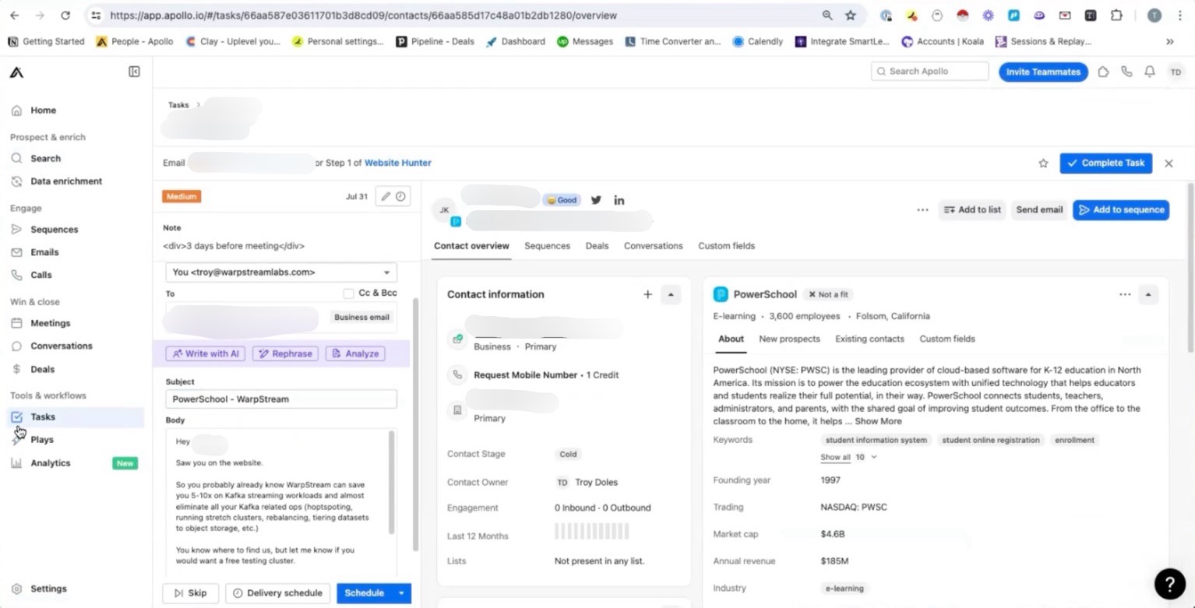
Task: Open the Meetings calendar icon
Action: click(x=16, y=323)
